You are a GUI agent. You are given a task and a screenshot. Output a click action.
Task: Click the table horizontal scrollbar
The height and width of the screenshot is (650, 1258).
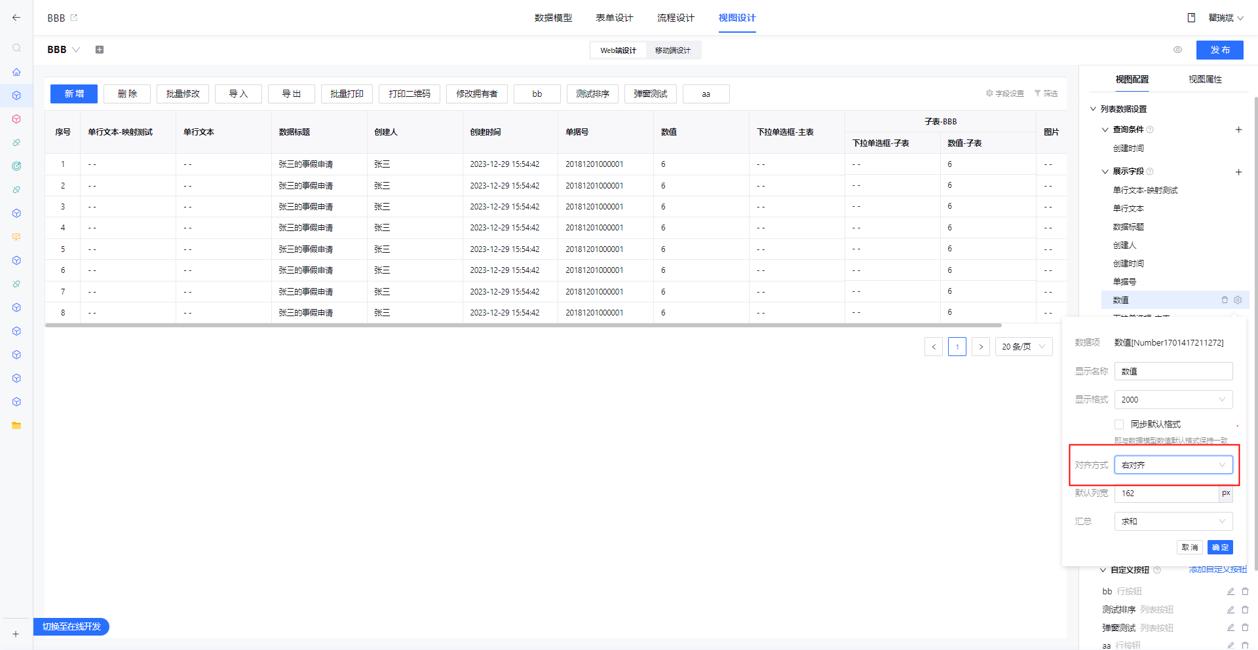[523, 325]
